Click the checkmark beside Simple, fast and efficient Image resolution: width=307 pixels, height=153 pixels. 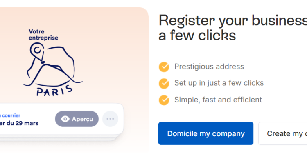click(x=164, y=100)
